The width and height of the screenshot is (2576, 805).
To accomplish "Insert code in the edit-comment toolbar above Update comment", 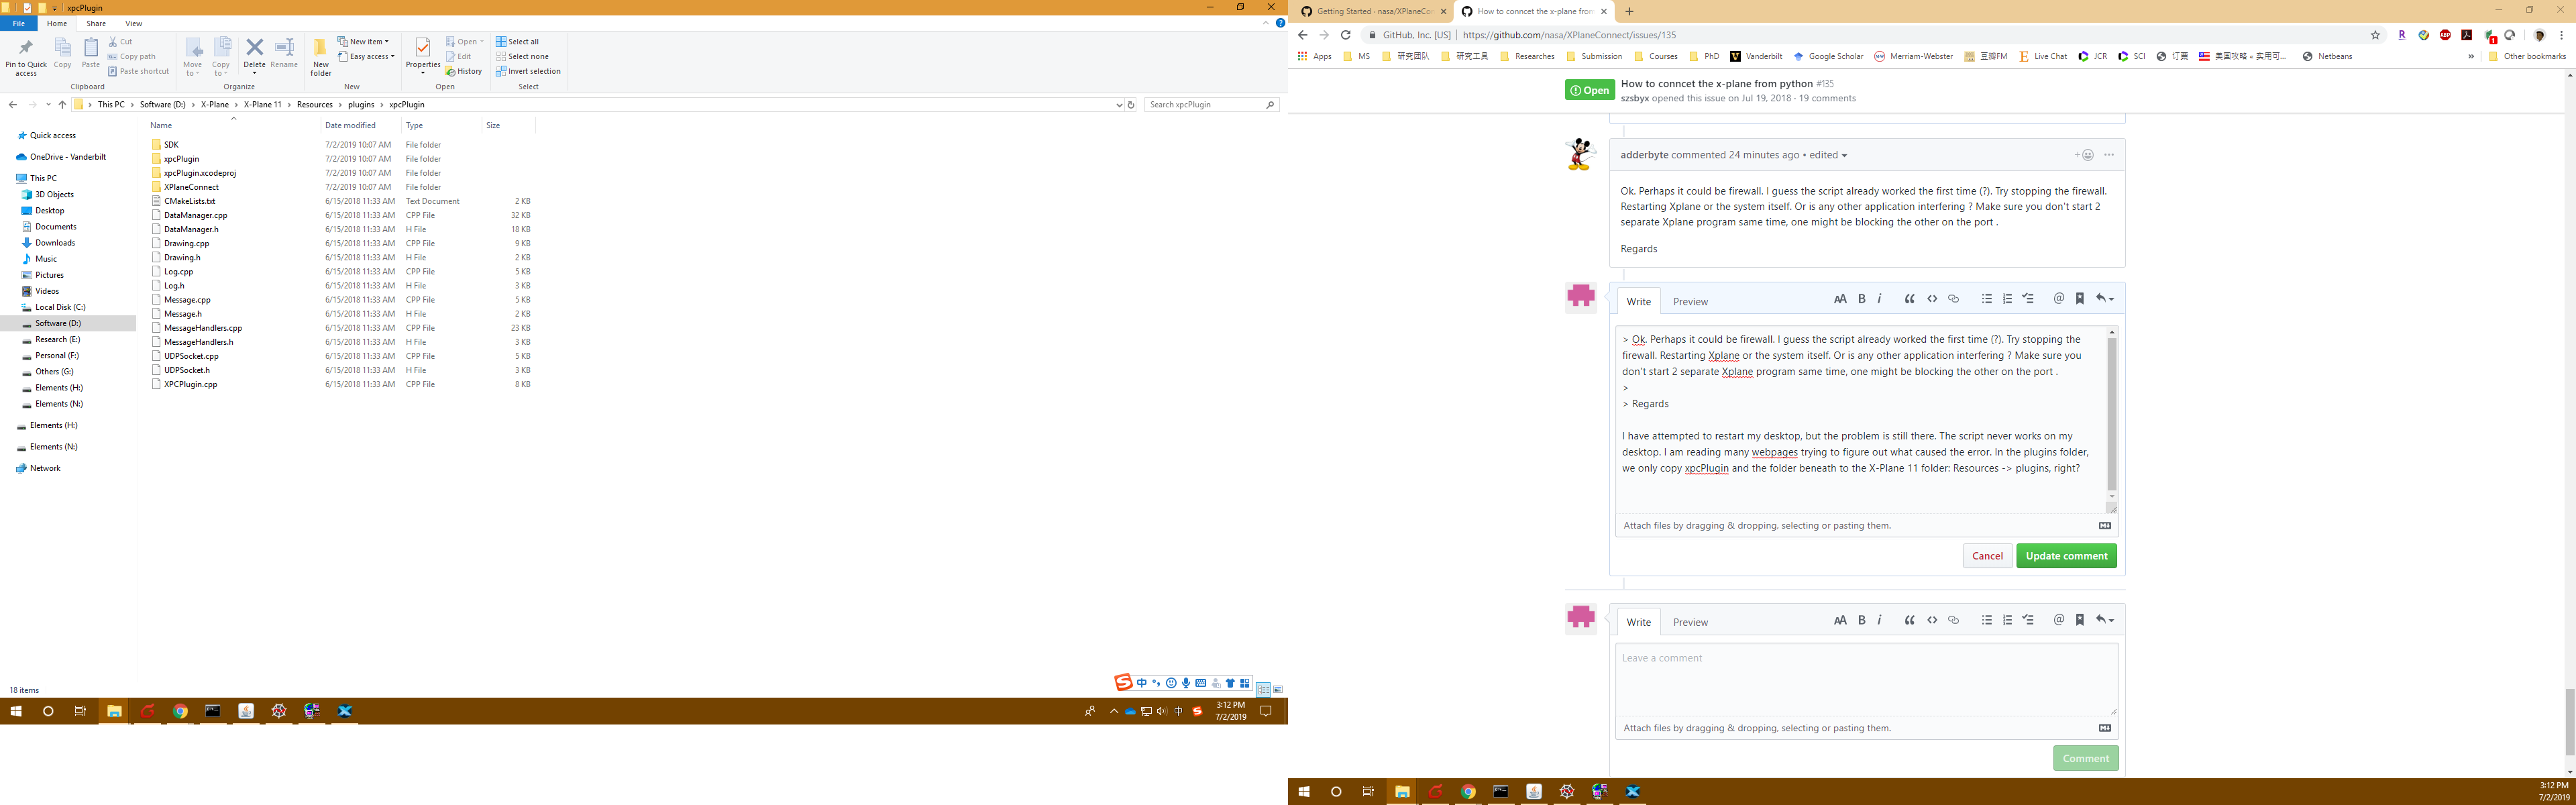I will pyautogui.click(x=1932, y=299).
